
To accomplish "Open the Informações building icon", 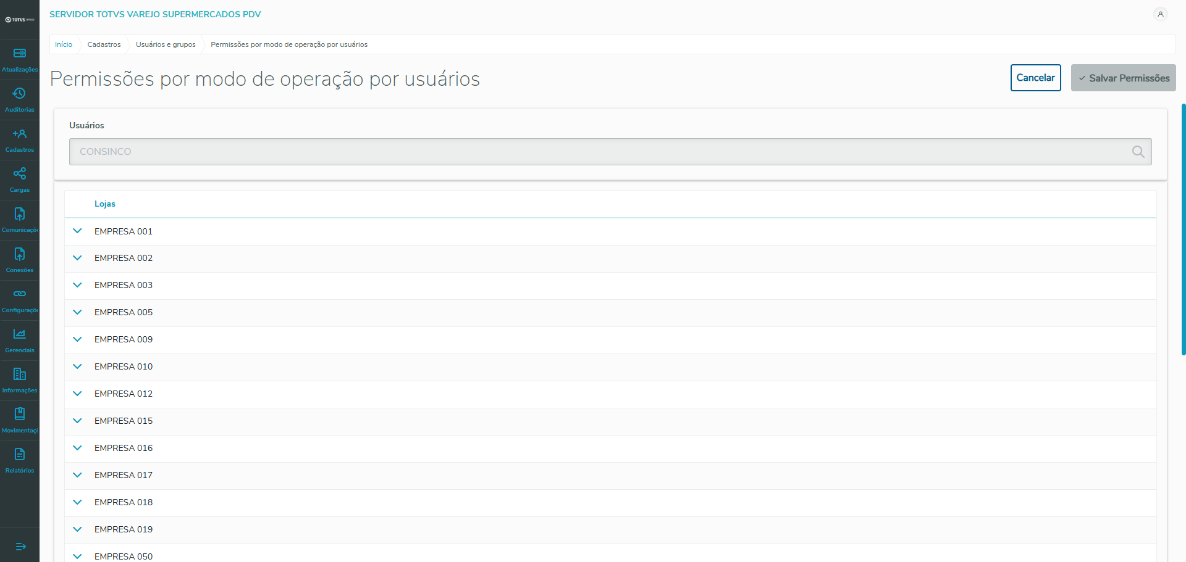I will click(x=20, y=374).
